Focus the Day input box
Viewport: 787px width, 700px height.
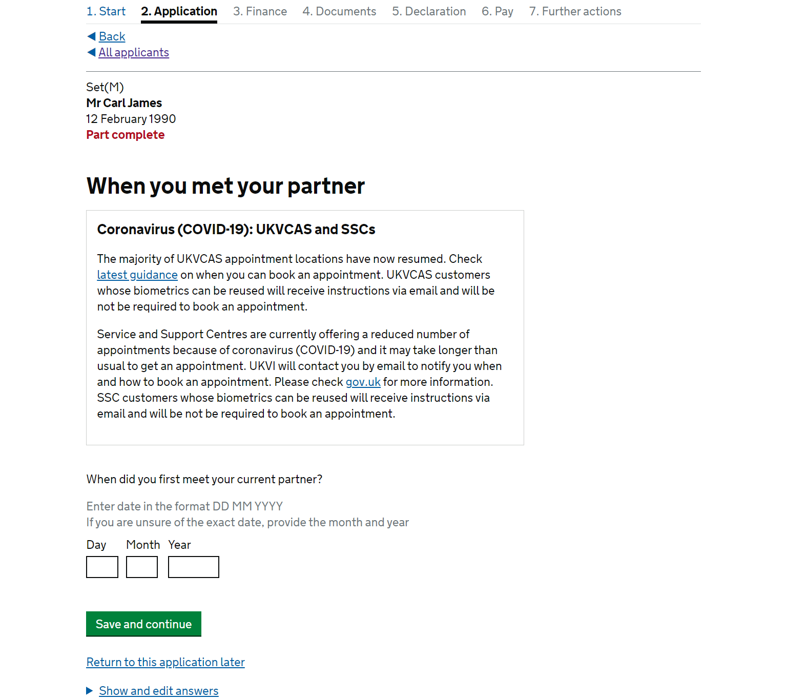point(102,567)
